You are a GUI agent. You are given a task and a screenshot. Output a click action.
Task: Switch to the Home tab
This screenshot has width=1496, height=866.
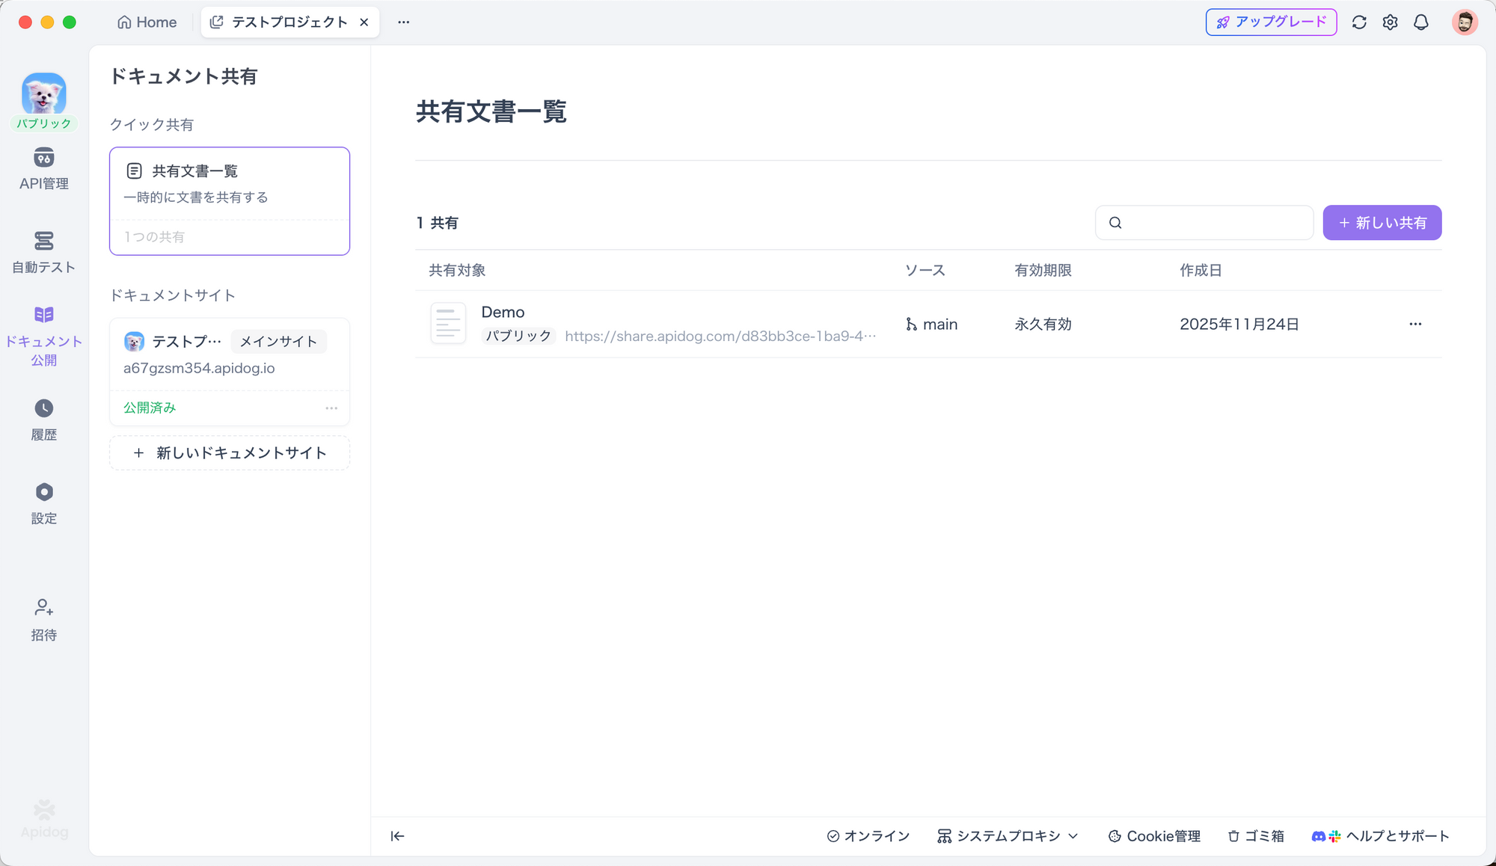pyautogui.click(x=147, y=22)
